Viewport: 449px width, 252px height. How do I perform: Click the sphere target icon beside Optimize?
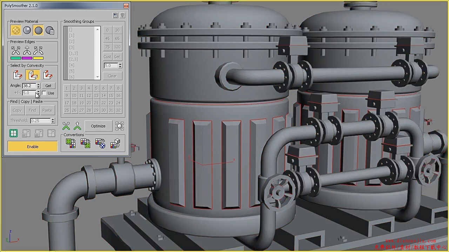120,126
